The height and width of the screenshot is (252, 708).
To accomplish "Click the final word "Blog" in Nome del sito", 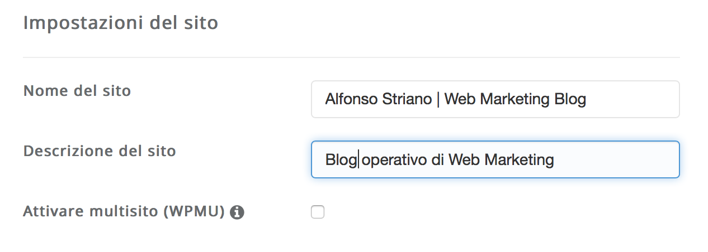I will 570,100.
